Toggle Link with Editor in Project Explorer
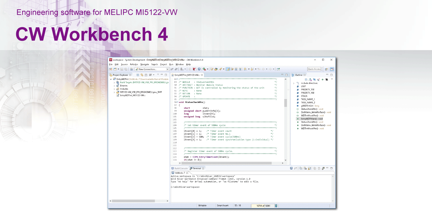432x216 pixels. (142, 75)
